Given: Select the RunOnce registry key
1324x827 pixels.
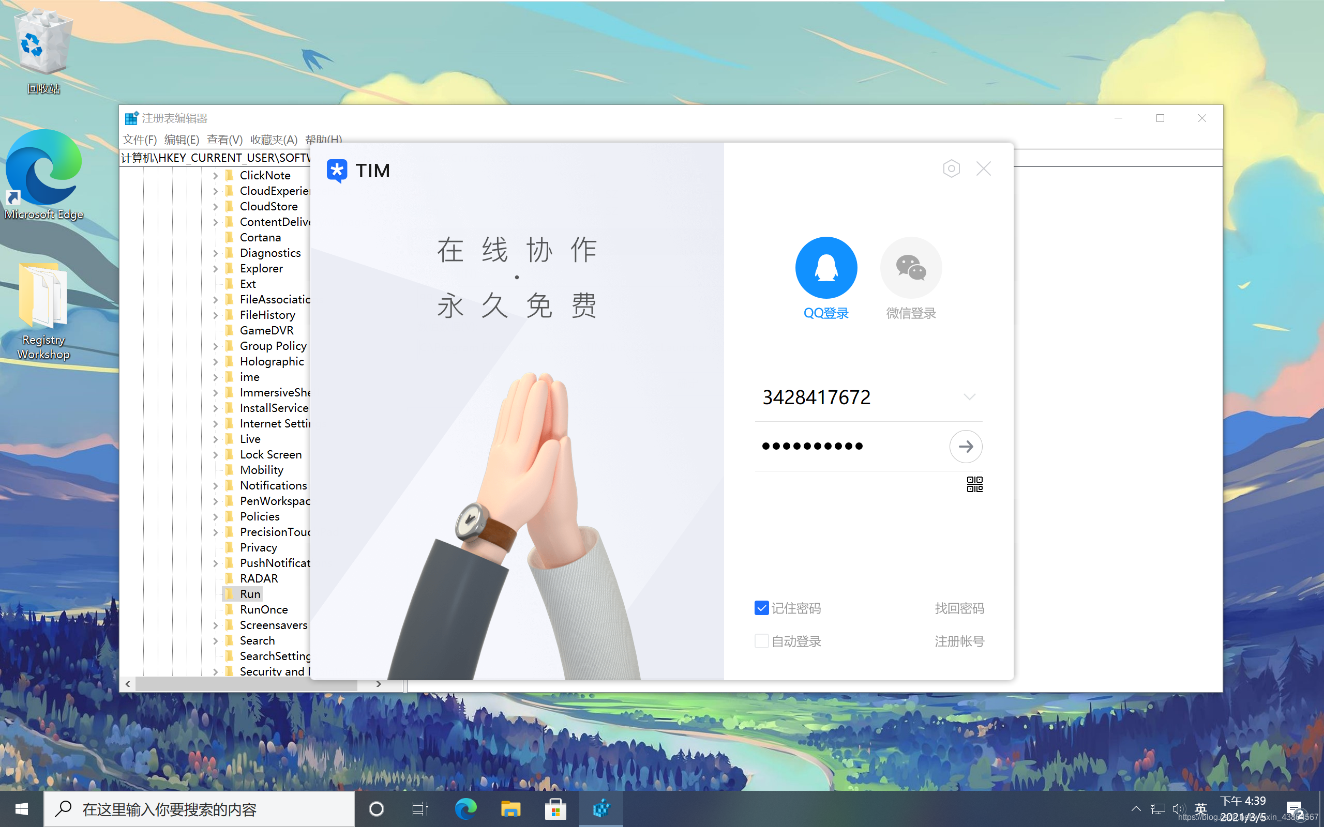Looking at the screenshot, I should tap(263, 609).
